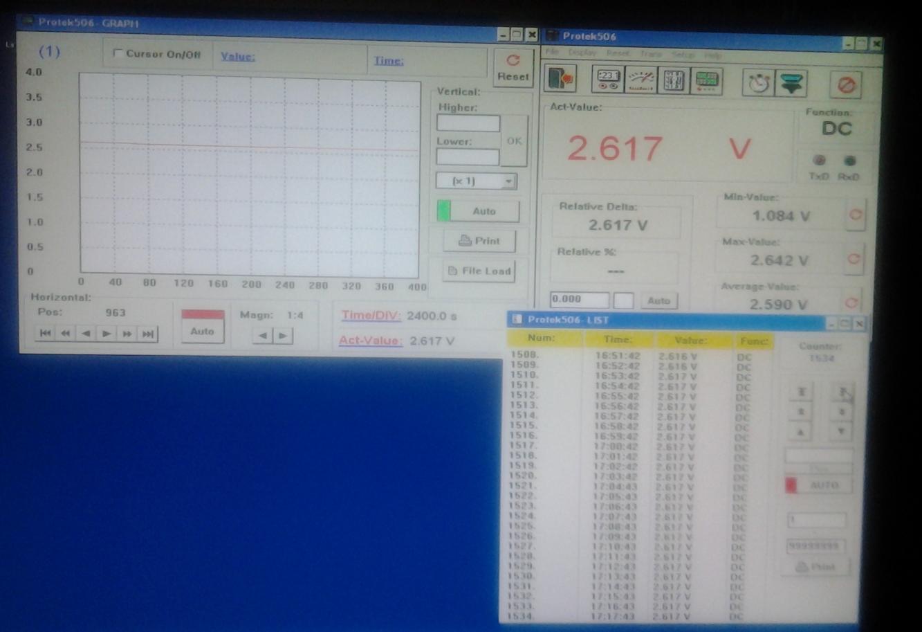Open the analog meter view icon
The image size is (922, 632).
(640, 80)
